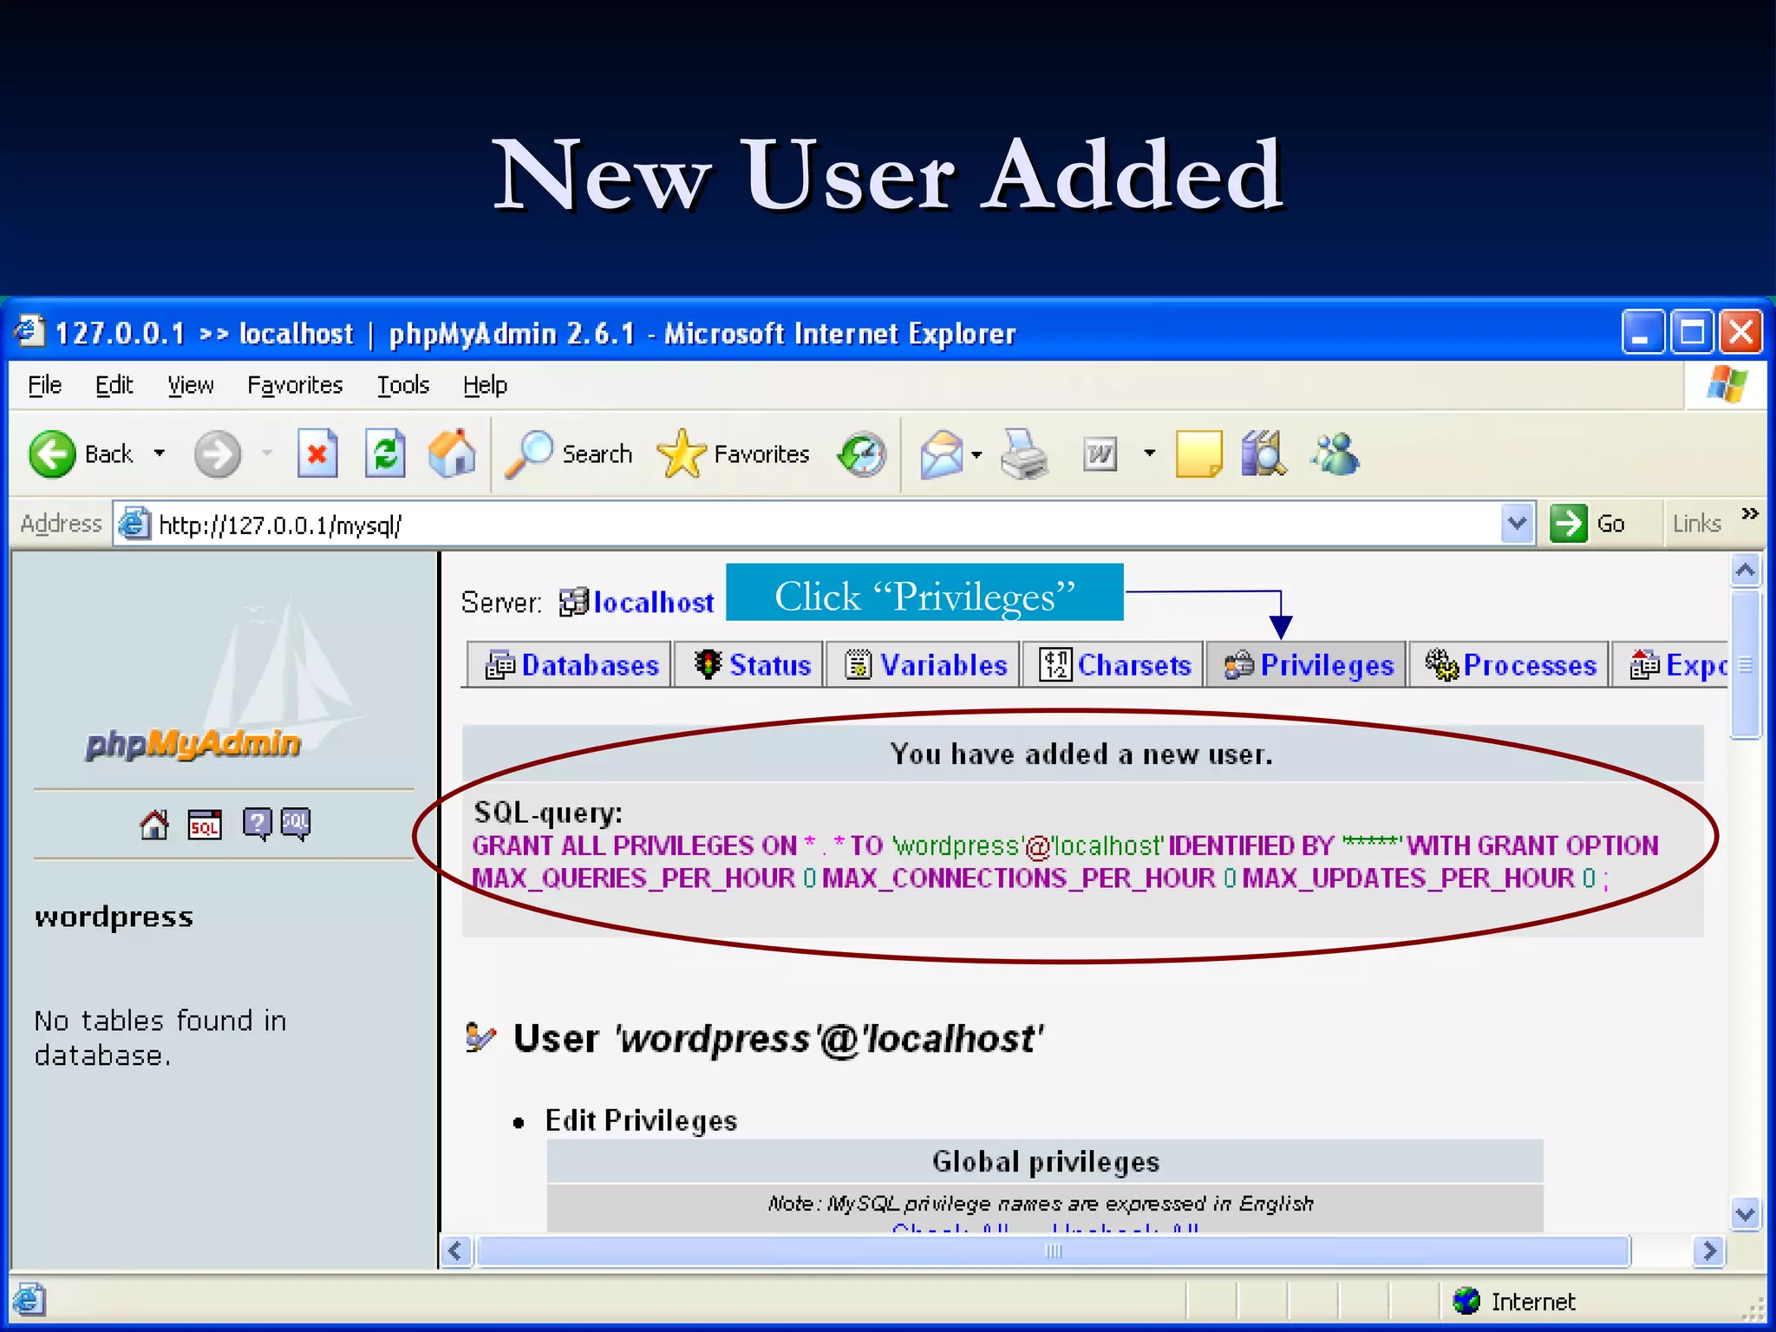Open the partially visible Export tab

point(1670,665)
